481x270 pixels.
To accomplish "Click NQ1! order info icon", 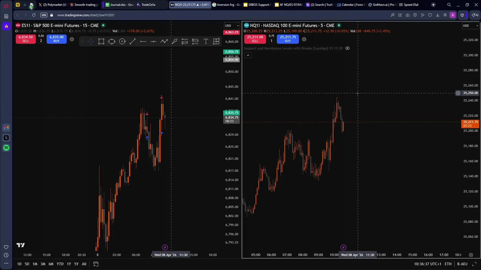I will (304, 39).
